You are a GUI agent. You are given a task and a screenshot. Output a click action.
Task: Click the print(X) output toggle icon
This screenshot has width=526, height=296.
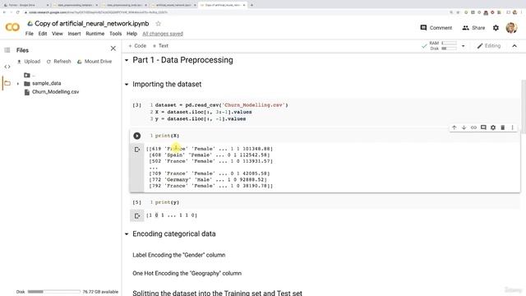point(137,150)
